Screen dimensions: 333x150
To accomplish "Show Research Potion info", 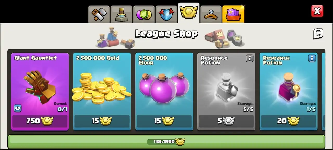I will [x=312, y=58].
